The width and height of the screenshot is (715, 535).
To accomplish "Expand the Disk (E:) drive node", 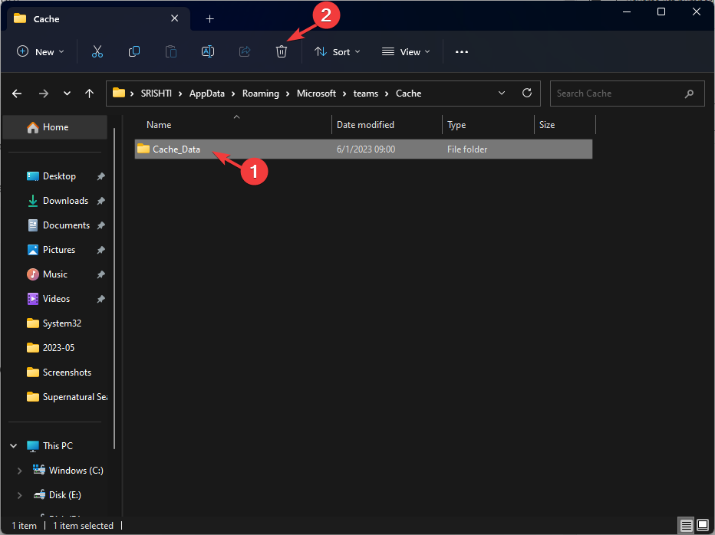I will pyautogui.click(x=20, y=495).
